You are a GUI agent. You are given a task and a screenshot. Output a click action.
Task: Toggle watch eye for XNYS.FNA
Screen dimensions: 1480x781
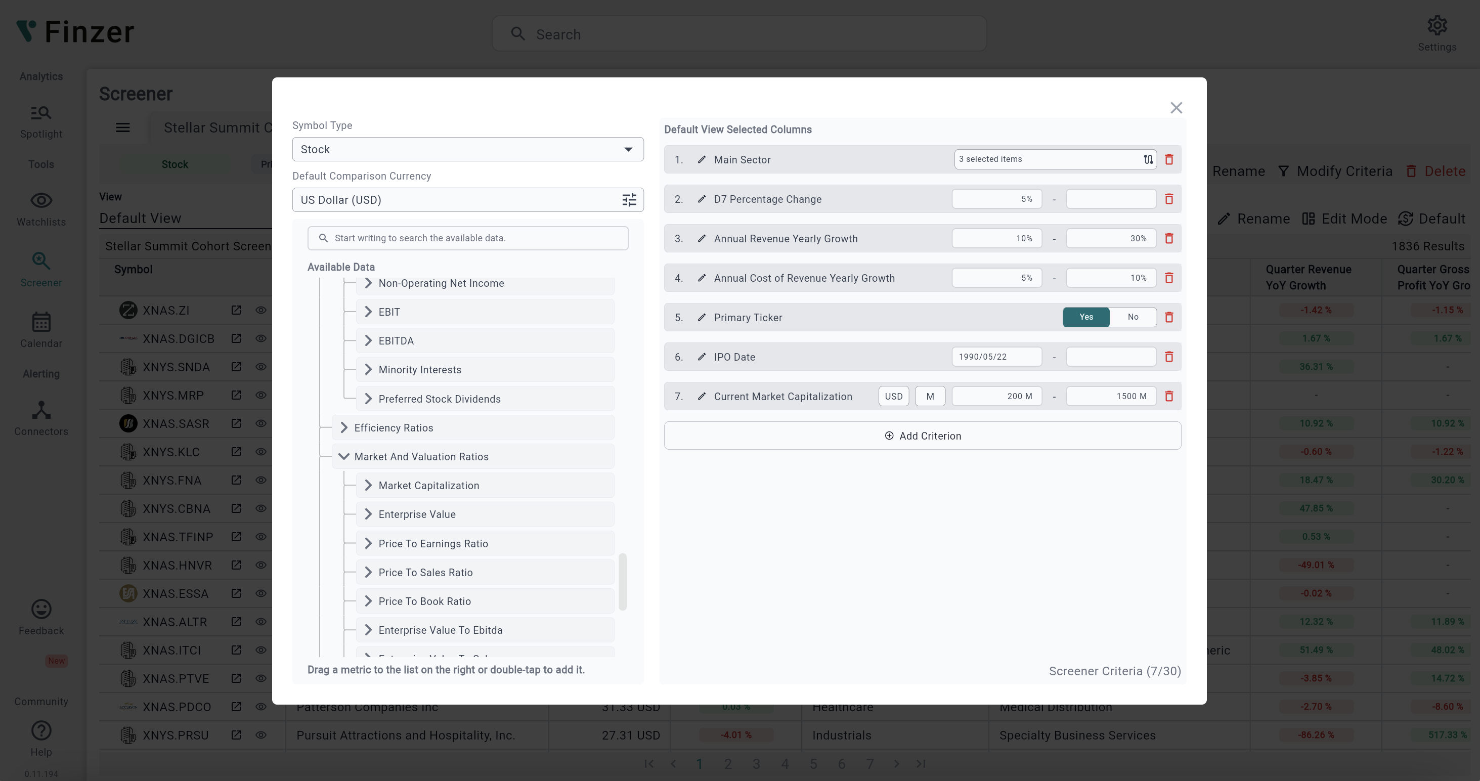tap(261, 481)
